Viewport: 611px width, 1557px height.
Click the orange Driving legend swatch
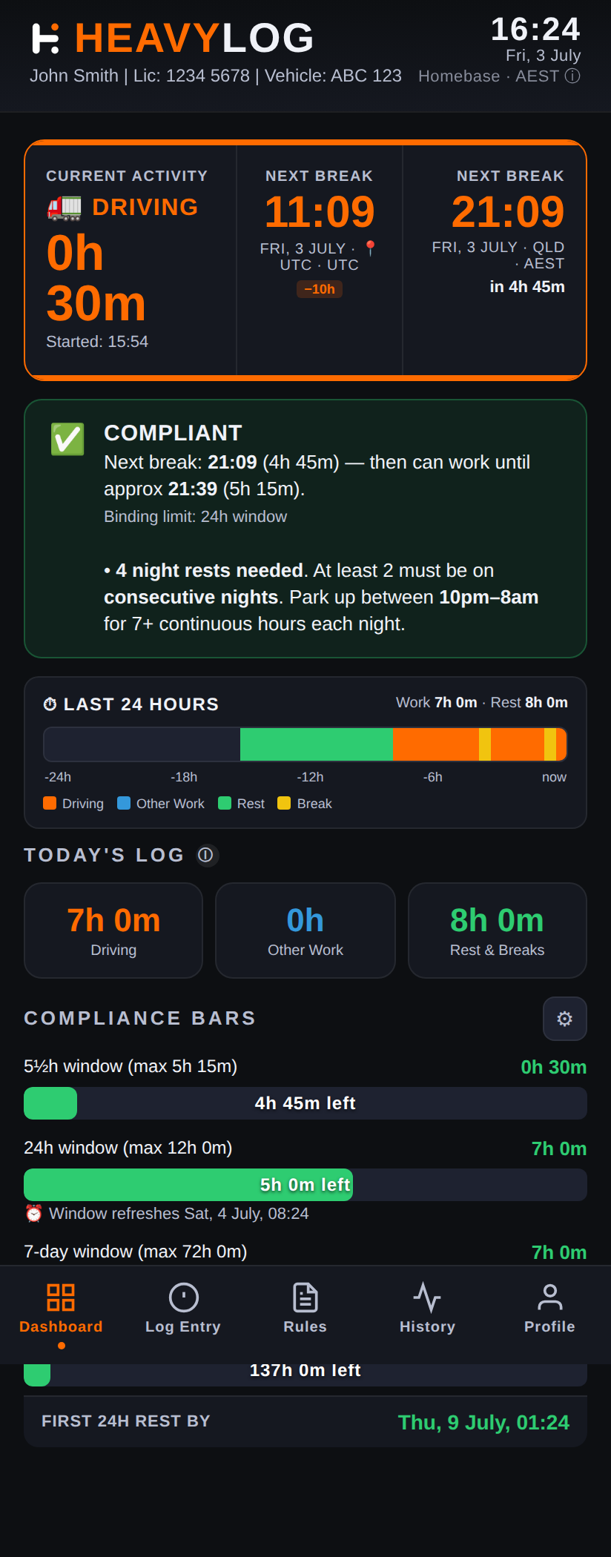50,803
